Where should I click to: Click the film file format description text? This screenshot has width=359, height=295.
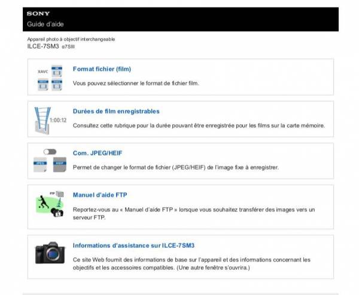click(135, 83)
